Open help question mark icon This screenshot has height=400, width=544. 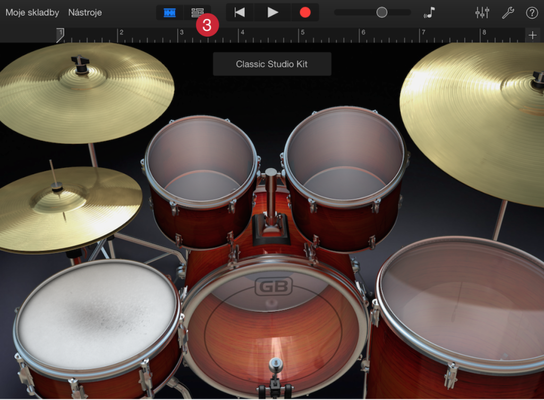(x=532, y=13)
